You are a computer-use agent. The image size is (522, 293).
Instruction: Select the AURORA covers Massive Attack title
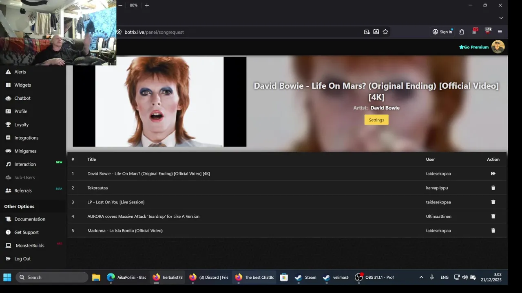(x=144, y=216)
